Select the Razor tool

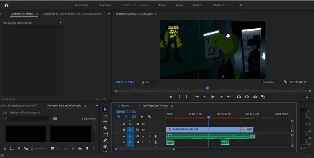pos(105,128)
